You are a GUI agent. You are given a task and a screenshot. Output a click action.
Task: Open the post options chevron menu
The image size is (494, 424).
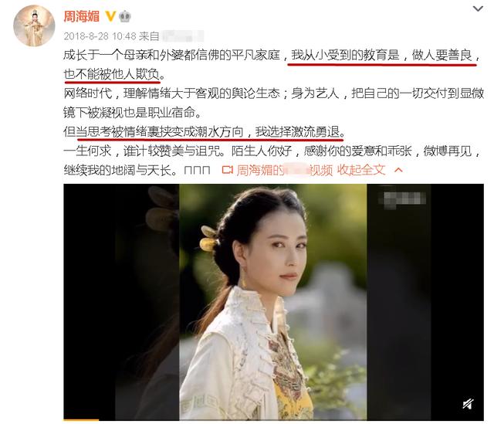478,8
